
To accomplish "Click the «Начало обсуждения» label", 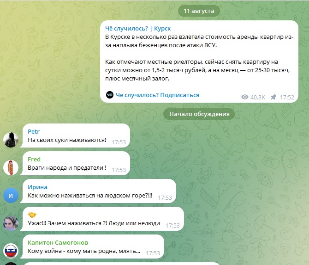I will coord(199,114).
